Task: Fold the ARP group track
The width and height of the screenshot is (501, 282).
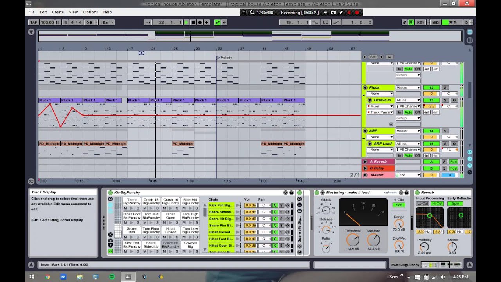Action: (365, 131)
